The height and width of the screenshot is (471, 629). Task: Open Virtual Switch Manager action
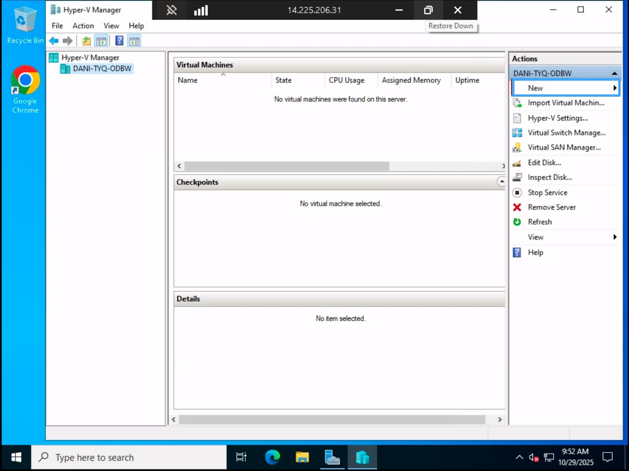[x=566, y=133]
